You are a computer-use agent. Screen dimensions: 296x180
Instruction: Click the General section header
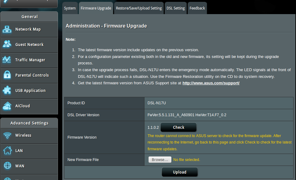pyautogui.click(x=29, y=17)
